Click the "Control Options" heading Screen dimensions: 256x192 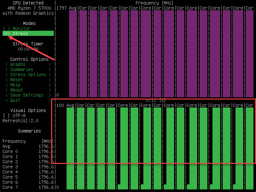[x=29, y=59]
